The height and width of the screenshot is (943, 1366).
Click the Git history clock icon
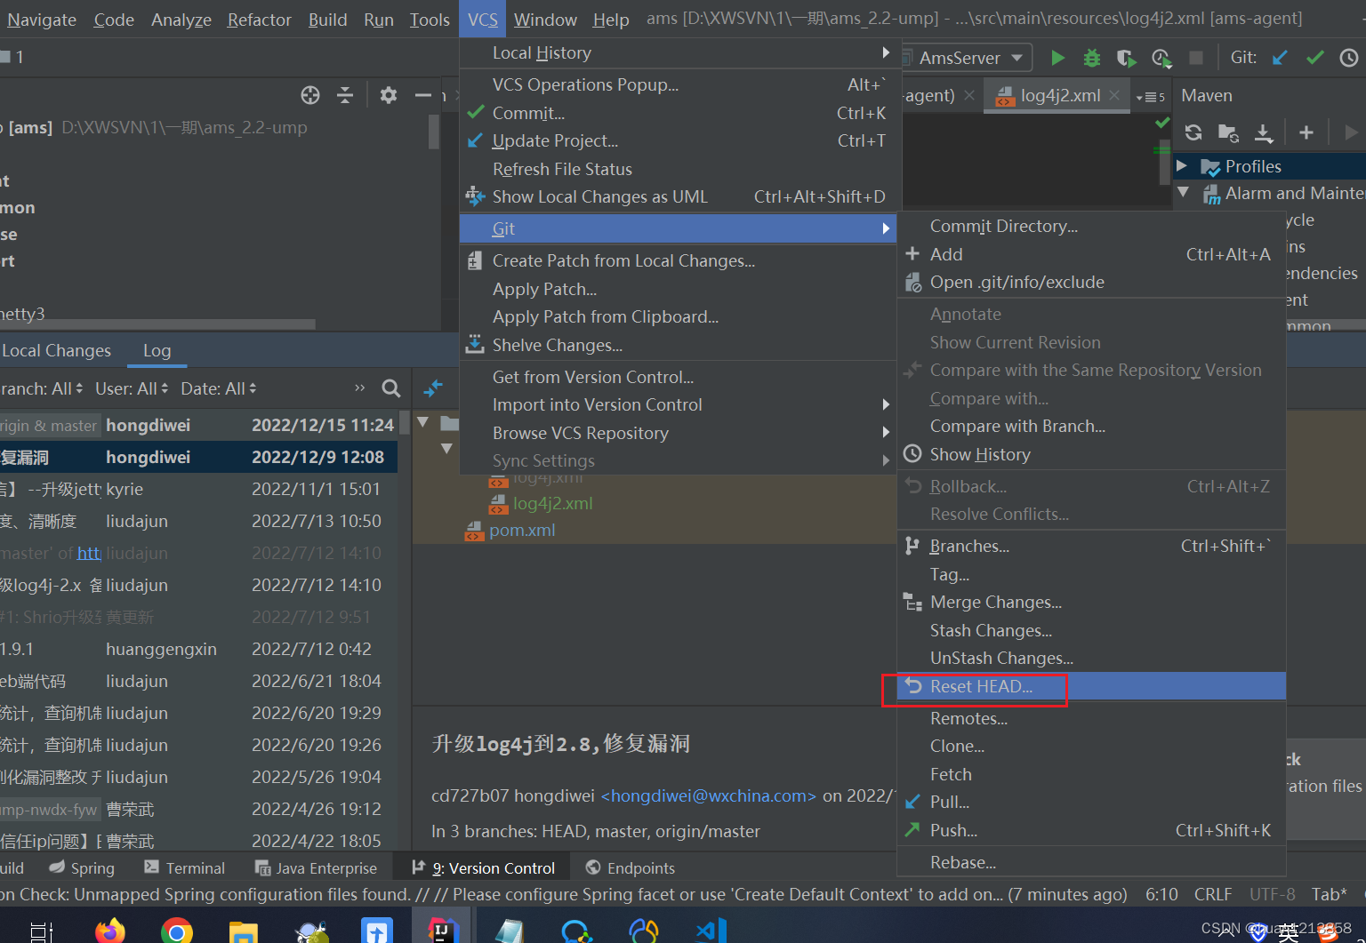(1349, 58)
